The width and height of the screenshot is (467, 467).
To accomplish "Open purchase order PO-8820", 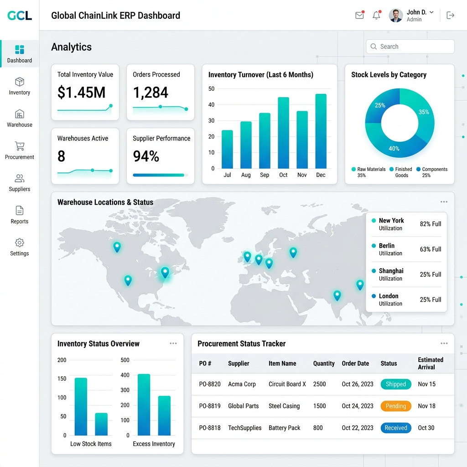I will [x=210, y=384].
